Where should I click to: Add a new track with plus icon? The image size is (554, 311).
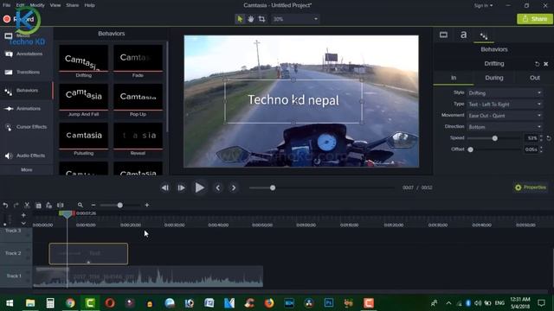(23, 215)
